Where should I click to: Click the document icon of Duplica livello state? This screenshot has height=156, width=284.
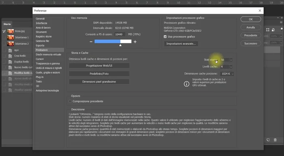coord(10,62)
